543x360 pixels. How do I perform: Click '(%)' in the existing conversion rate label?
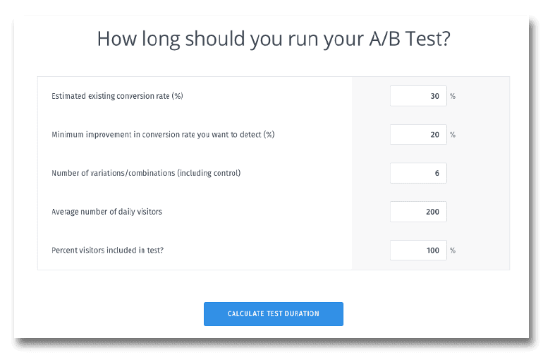pos(177,96)
